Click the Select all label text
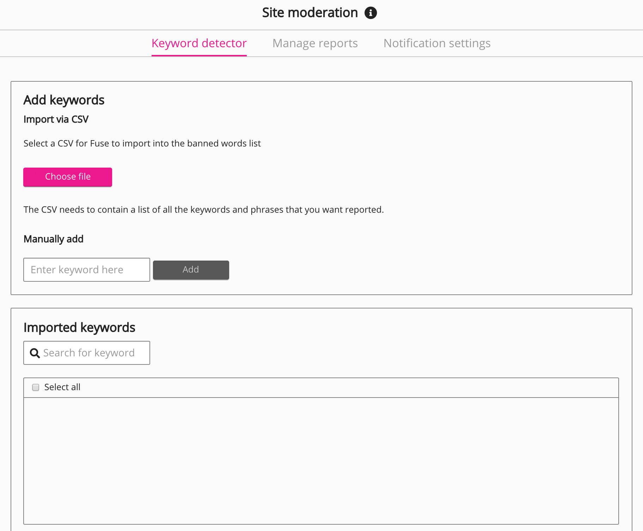 click(x=62, y=387)
